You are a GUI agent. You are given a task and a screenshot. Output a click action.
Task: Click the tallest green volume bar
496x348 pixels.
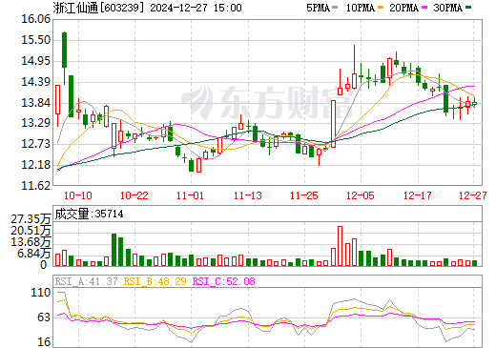[114, 250]
